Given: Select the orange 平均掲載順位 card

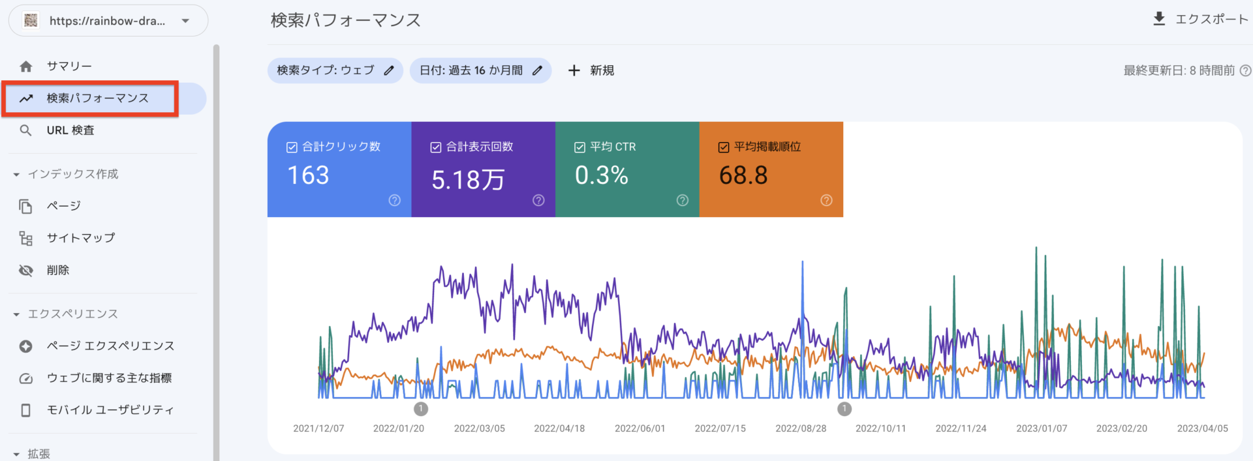Looking at the screenshot, I should pyautogui.click(x=771, y=170).
